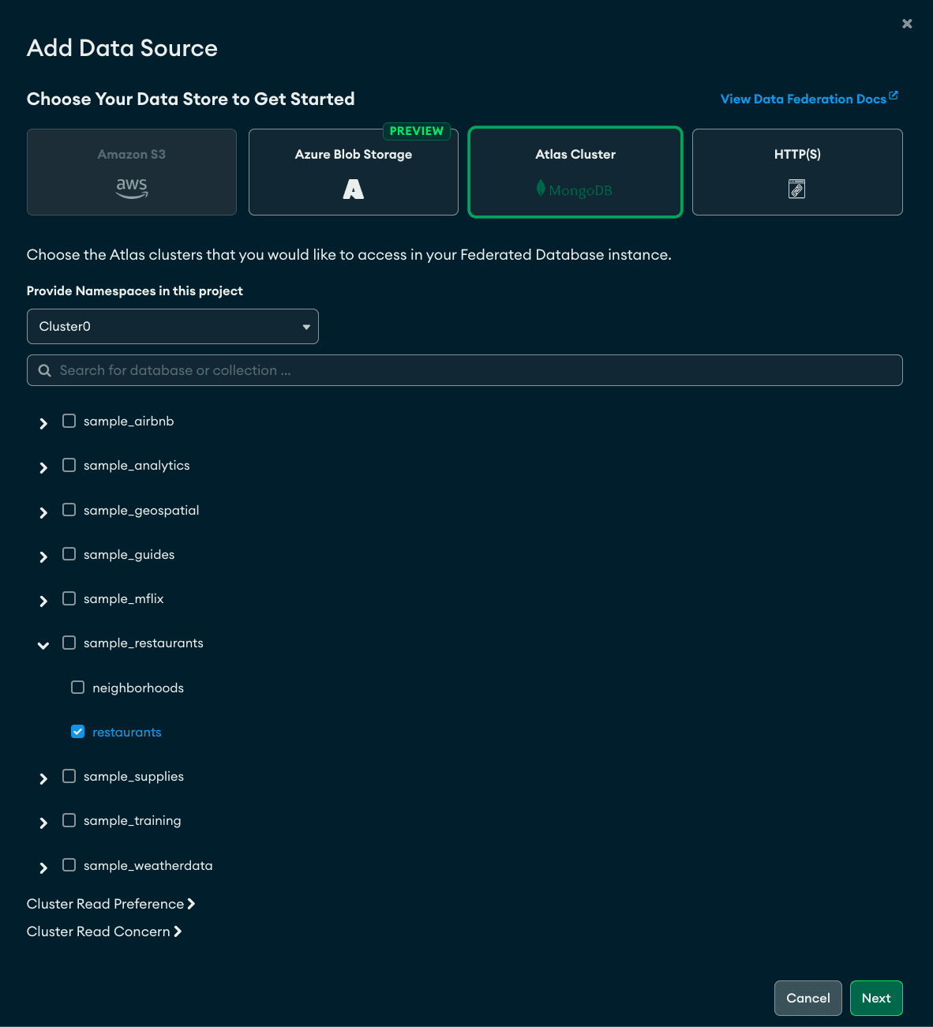Close the Add Data Source dialog
Viewport: 933px width, 1027px height.
(907, 24)
